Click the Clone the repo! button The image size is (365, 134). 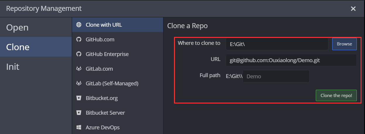tap(336, 95)
